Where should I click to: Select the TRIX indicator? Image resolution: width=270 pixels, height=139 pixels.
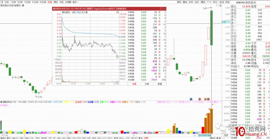point(38,138)
